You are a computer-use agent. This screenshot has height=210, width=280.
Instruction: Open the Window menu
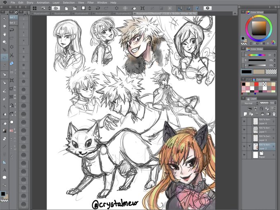coord(102,3)
